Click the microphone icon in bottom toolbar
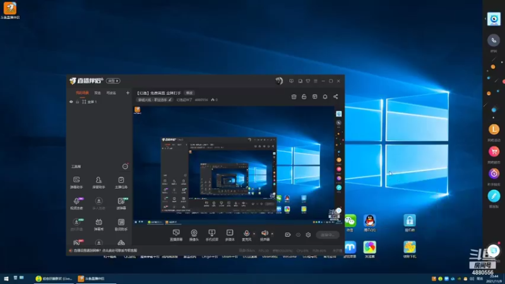Screen dimensions: 505x284 (246, 233)
